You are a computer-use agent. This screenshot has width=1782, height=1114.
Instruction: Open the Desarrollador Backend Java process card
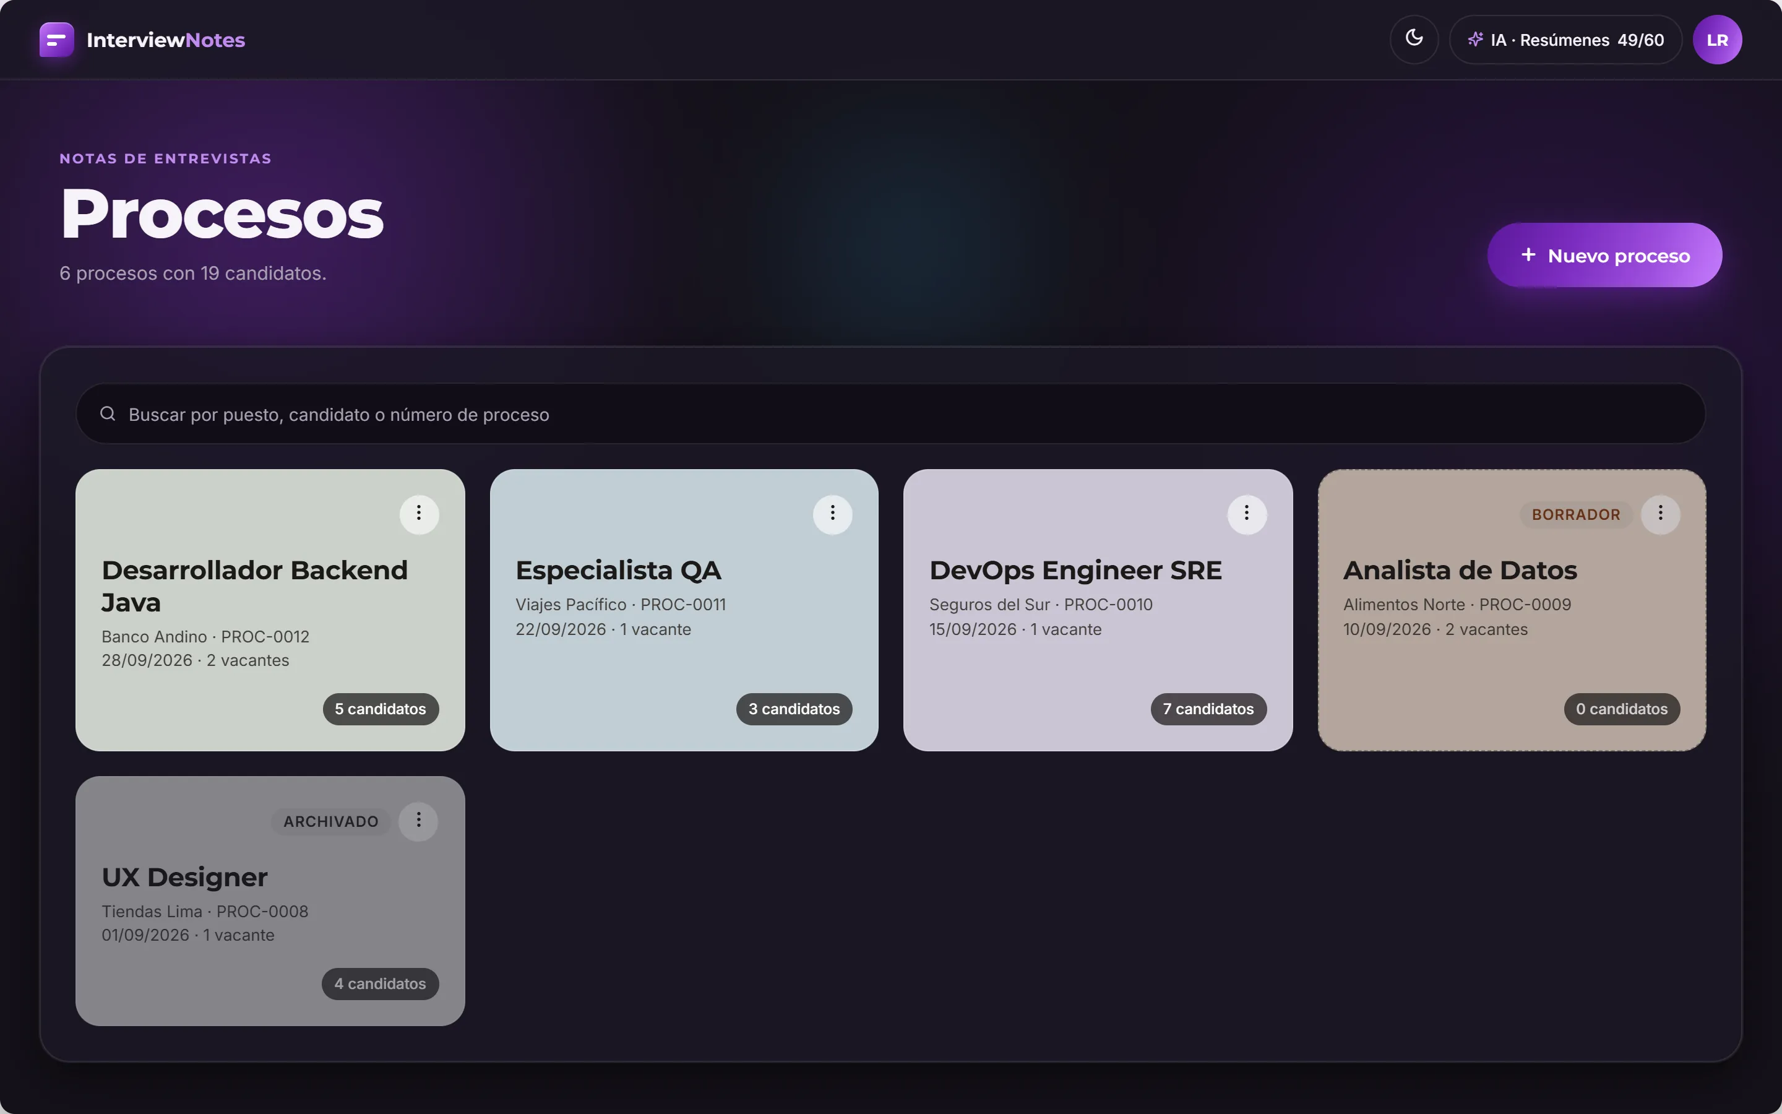270,611
